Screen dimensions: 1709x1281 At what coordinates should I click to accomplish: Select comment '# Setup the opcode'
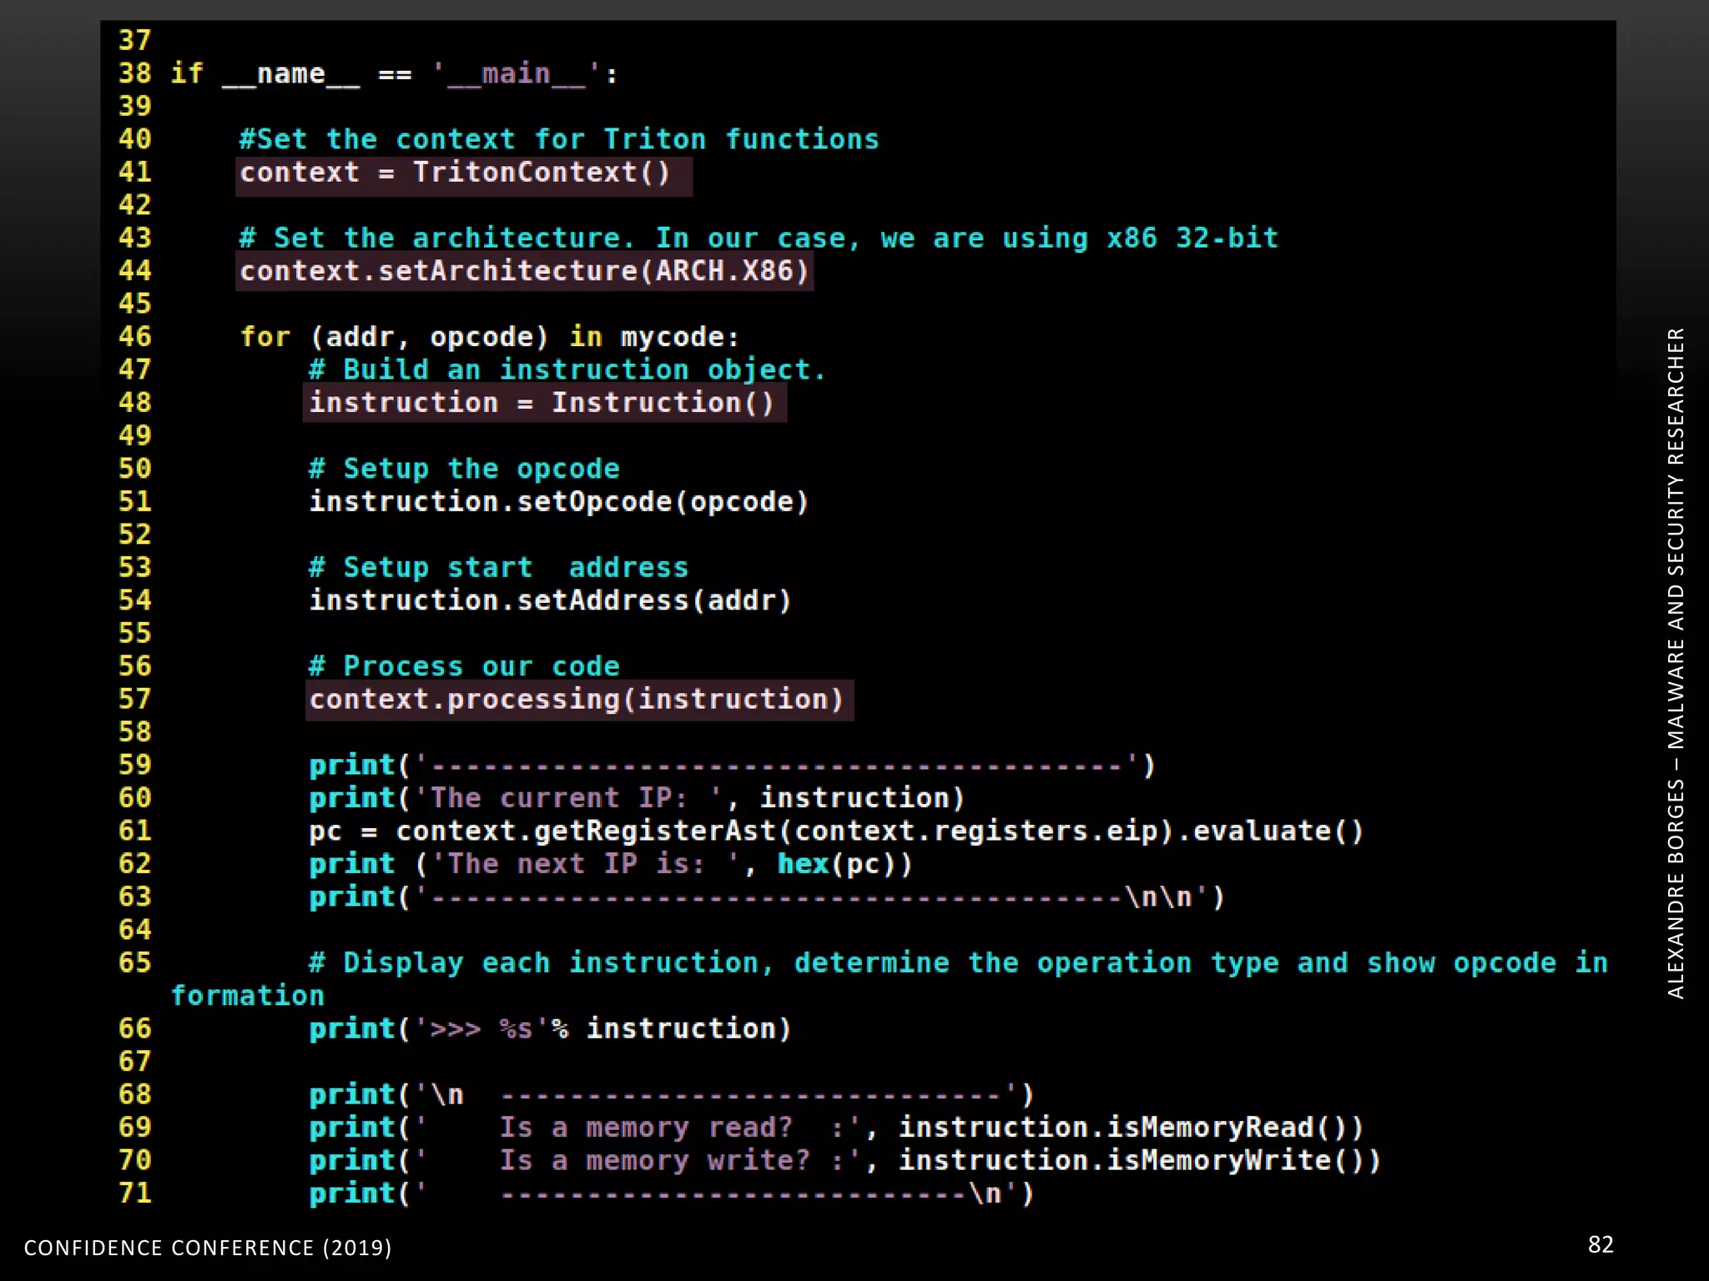tap(464, 469)
